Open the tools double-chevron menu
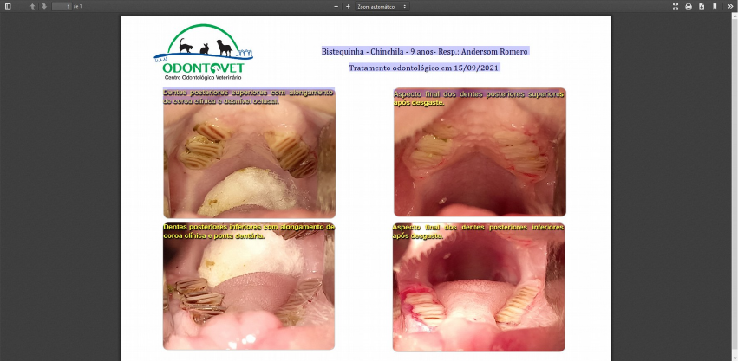 click(x=730, y=6)
